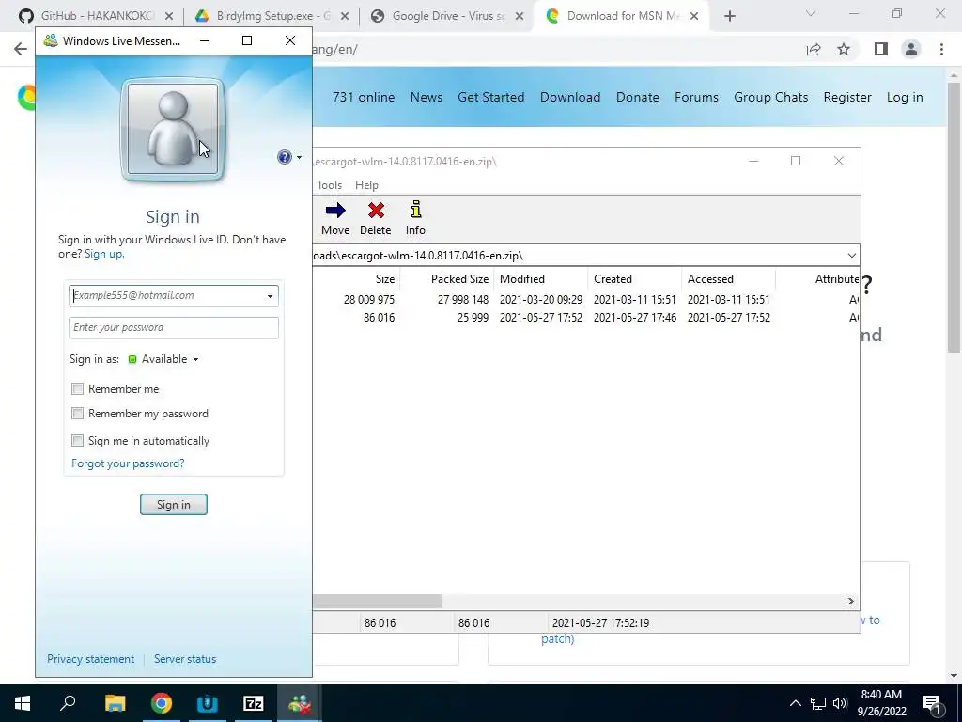Click the blue Uplay-style taskbar icon
This screenshot has height=722, width=962.
pyautogui.click(x=208, y=703)
